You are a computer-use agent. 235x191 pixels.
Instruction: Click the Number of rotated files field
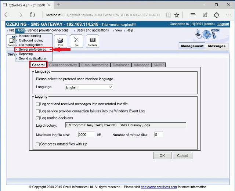click(x=159, y=135)
